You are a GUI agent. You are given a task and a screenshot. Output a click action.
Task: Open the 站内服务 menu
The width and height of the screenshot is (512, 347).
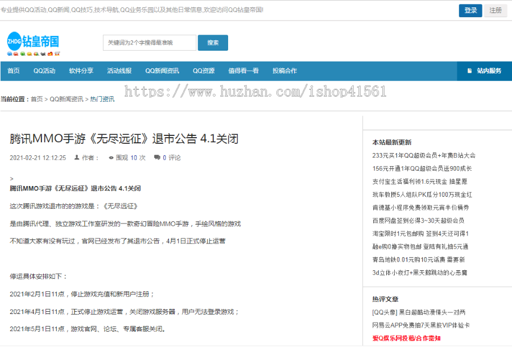(x=485, y=71)
